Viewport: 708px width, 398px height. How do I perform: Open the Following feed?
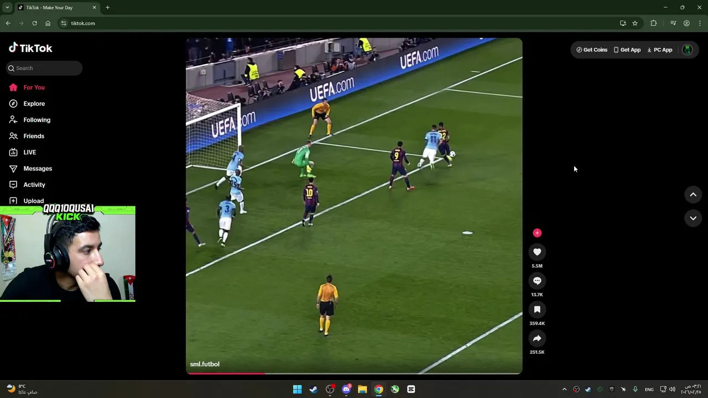click(x=37, y=120)
